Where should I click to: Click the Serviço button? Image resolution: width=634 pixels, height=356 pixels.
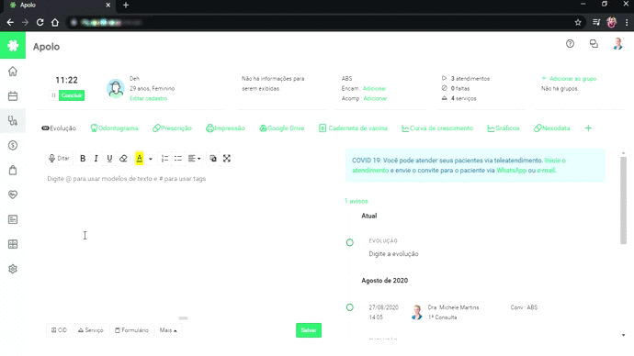pos(91,330)
